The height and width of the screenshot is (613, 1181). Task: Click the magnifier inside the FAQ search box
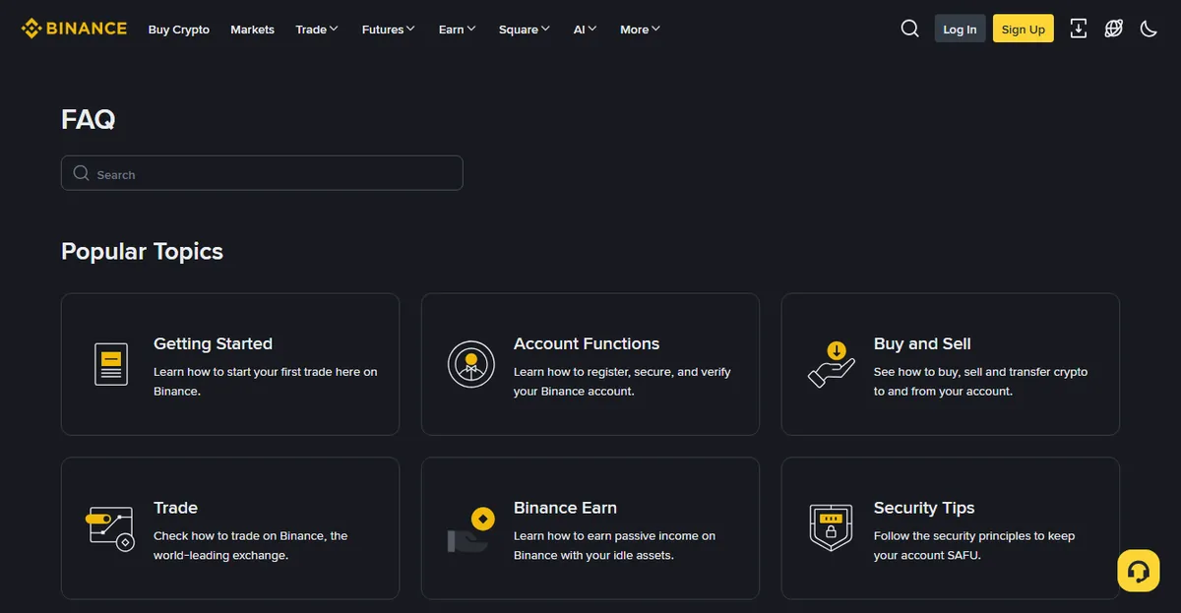tap(81, 173)
